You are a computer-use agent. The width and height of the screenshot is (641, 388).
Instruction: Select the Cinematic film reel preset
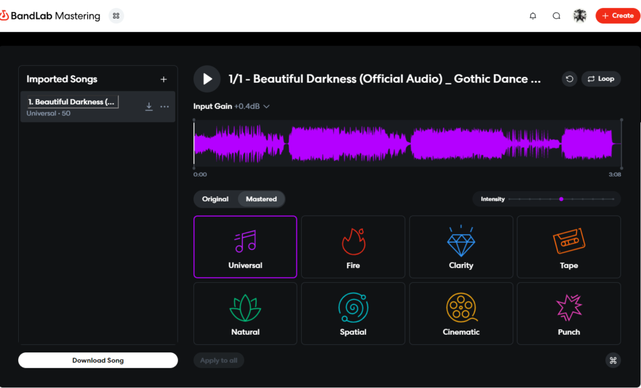(x=461, y=314)
